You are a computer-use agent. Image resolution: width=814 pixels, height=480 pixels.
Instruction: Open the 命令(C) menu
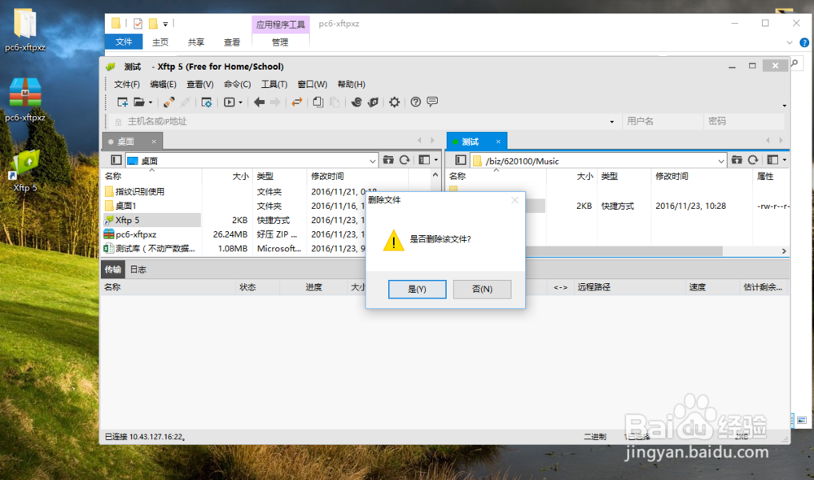pos(237,84)
